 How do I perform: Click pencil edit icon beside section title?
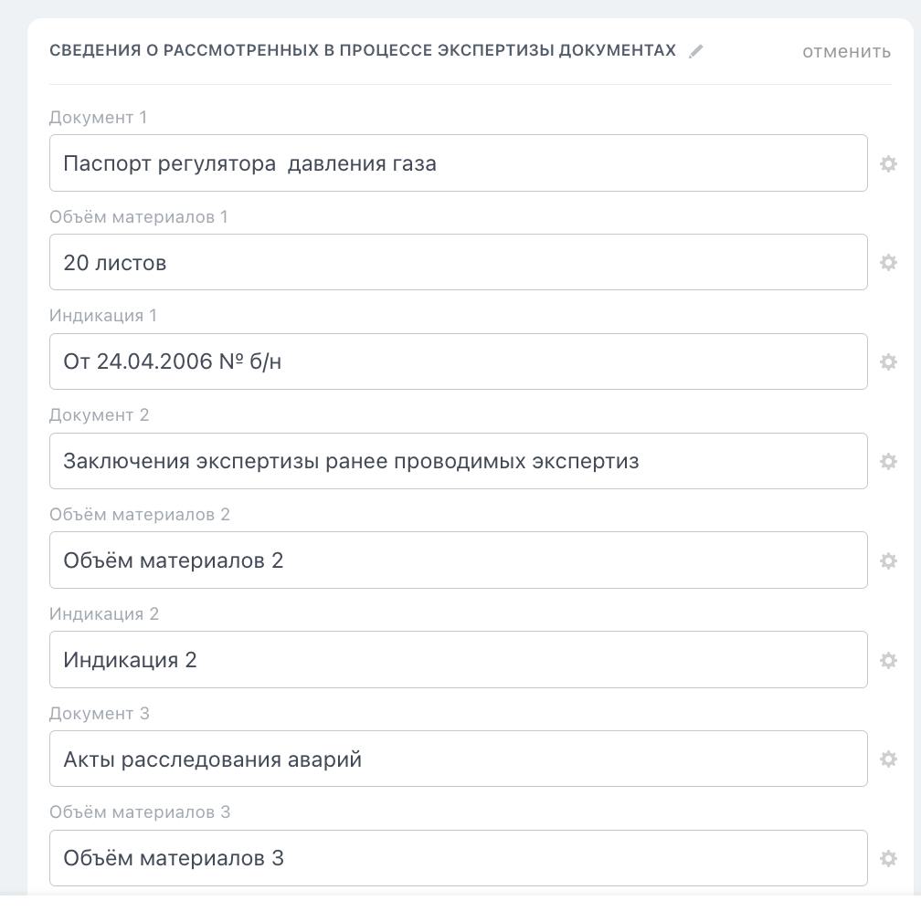tap(696, 51)
